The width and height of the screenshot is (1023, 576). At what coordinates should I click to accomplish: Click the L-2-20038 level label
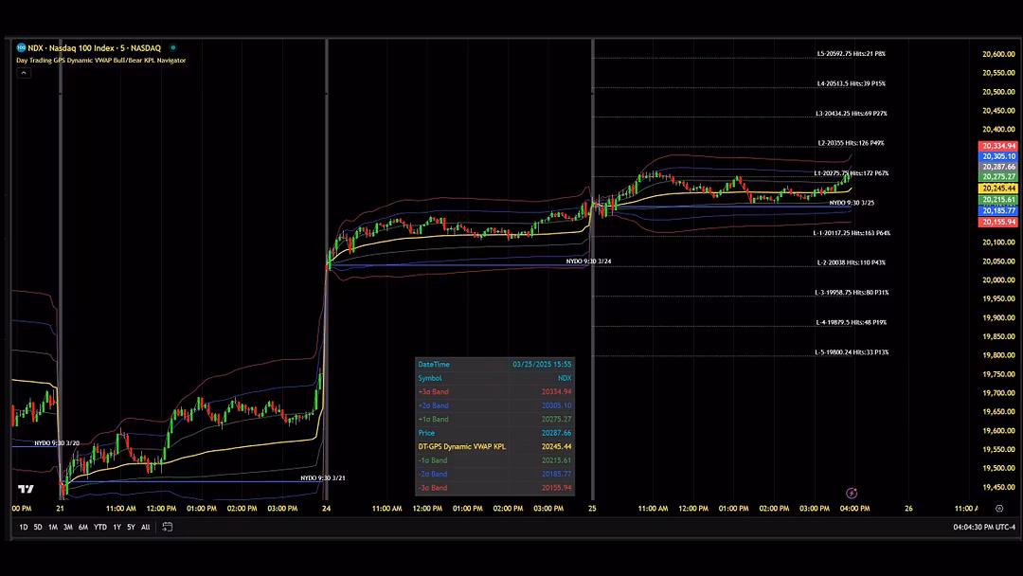(851, 262)
